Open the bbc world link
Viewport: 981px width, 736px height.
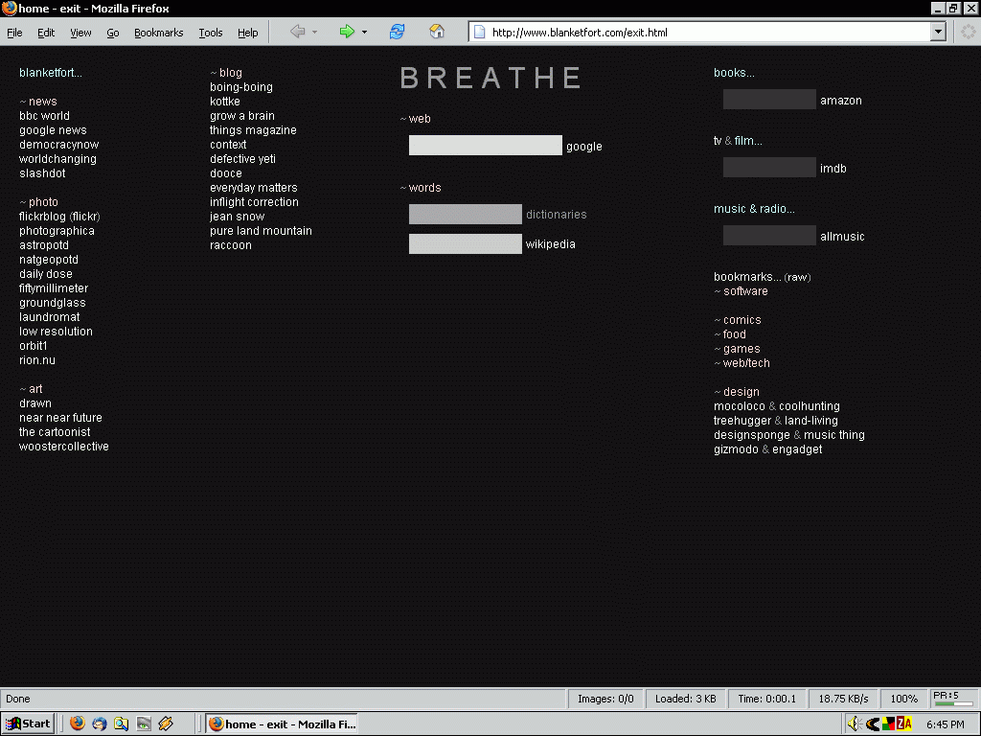click(44, 116)
